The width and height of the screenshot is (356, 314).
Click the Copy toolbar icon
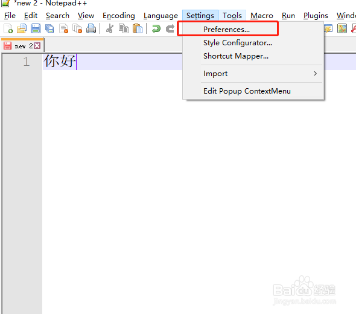coord(124,28)
